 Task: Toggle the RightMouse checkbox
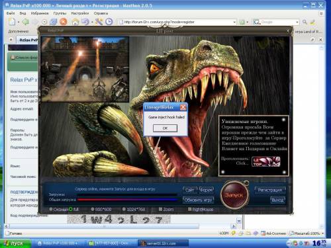[x=189, y=209]
